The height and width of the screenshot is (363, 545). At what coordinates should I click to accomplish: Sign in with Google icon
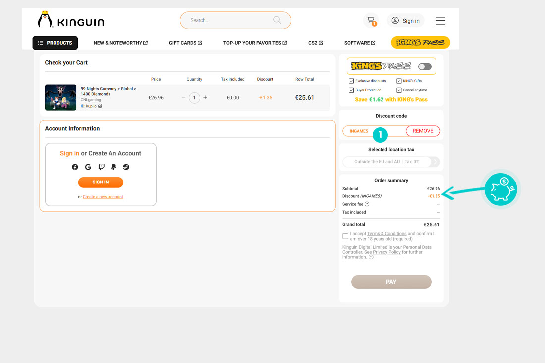pyautogui.click(x=88, y=167)
